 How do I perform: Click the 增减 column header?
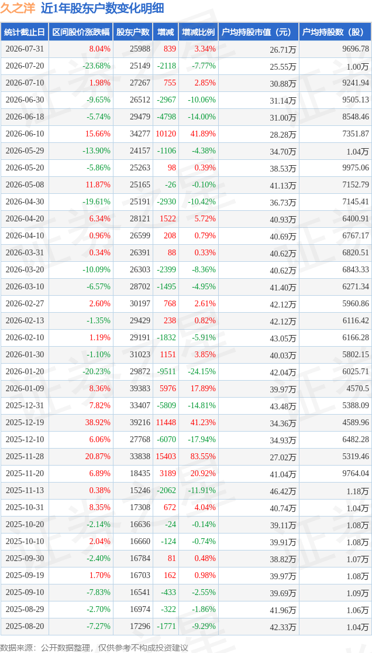[x=165, y=32]
